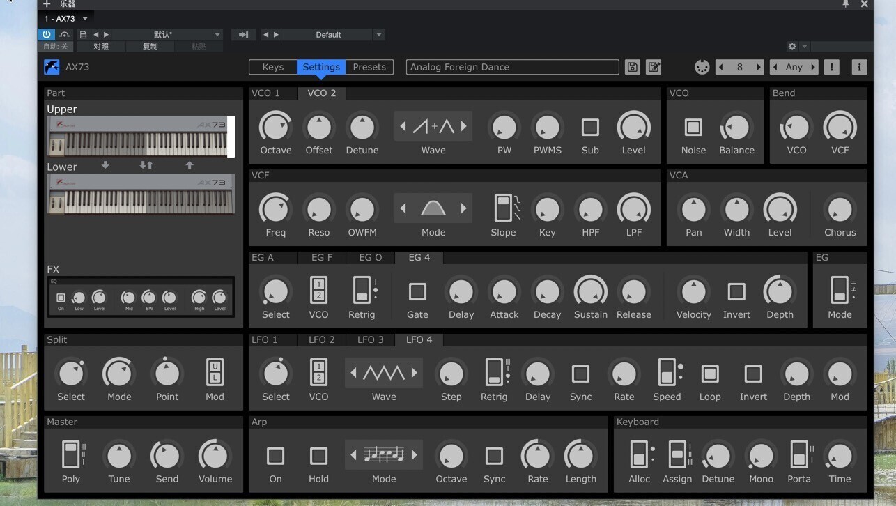Select previous VCF filter mode
896x506 pixels.
(x=403, y=208)
